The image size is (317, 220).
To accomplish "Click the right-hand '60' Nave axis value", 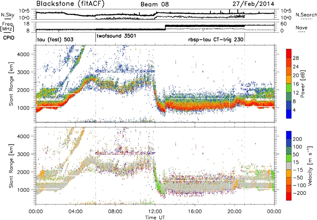I will 283,24.
